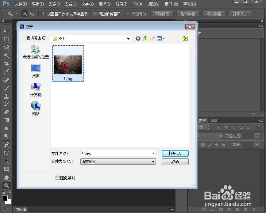Open the File menu

pos(21,4)
